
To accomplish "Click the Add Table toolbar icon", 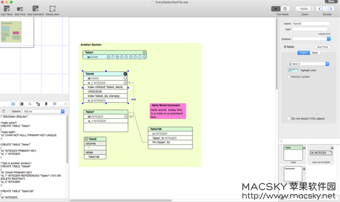I will pos(7,8).
